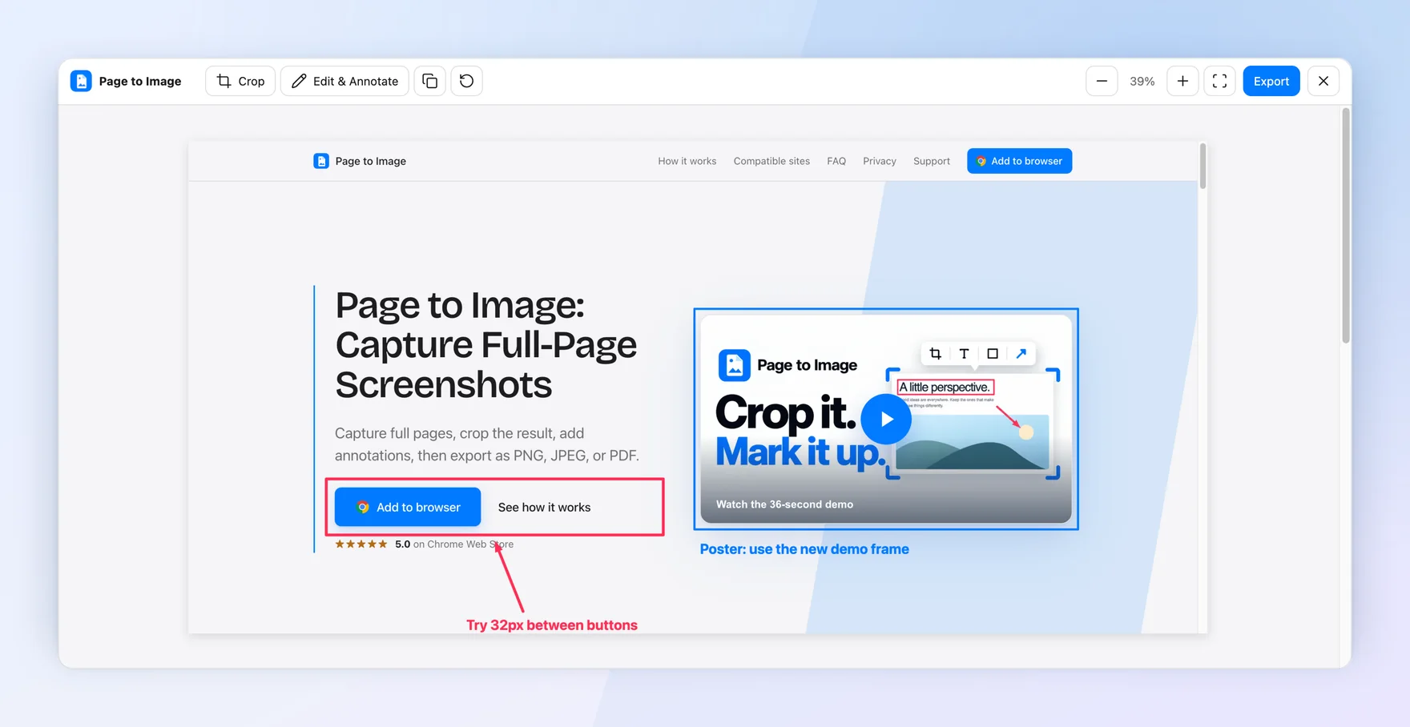The width and height of the screenshot is (1410, 727).
Task: Click the hero Add to browser button
Action: 408,507
